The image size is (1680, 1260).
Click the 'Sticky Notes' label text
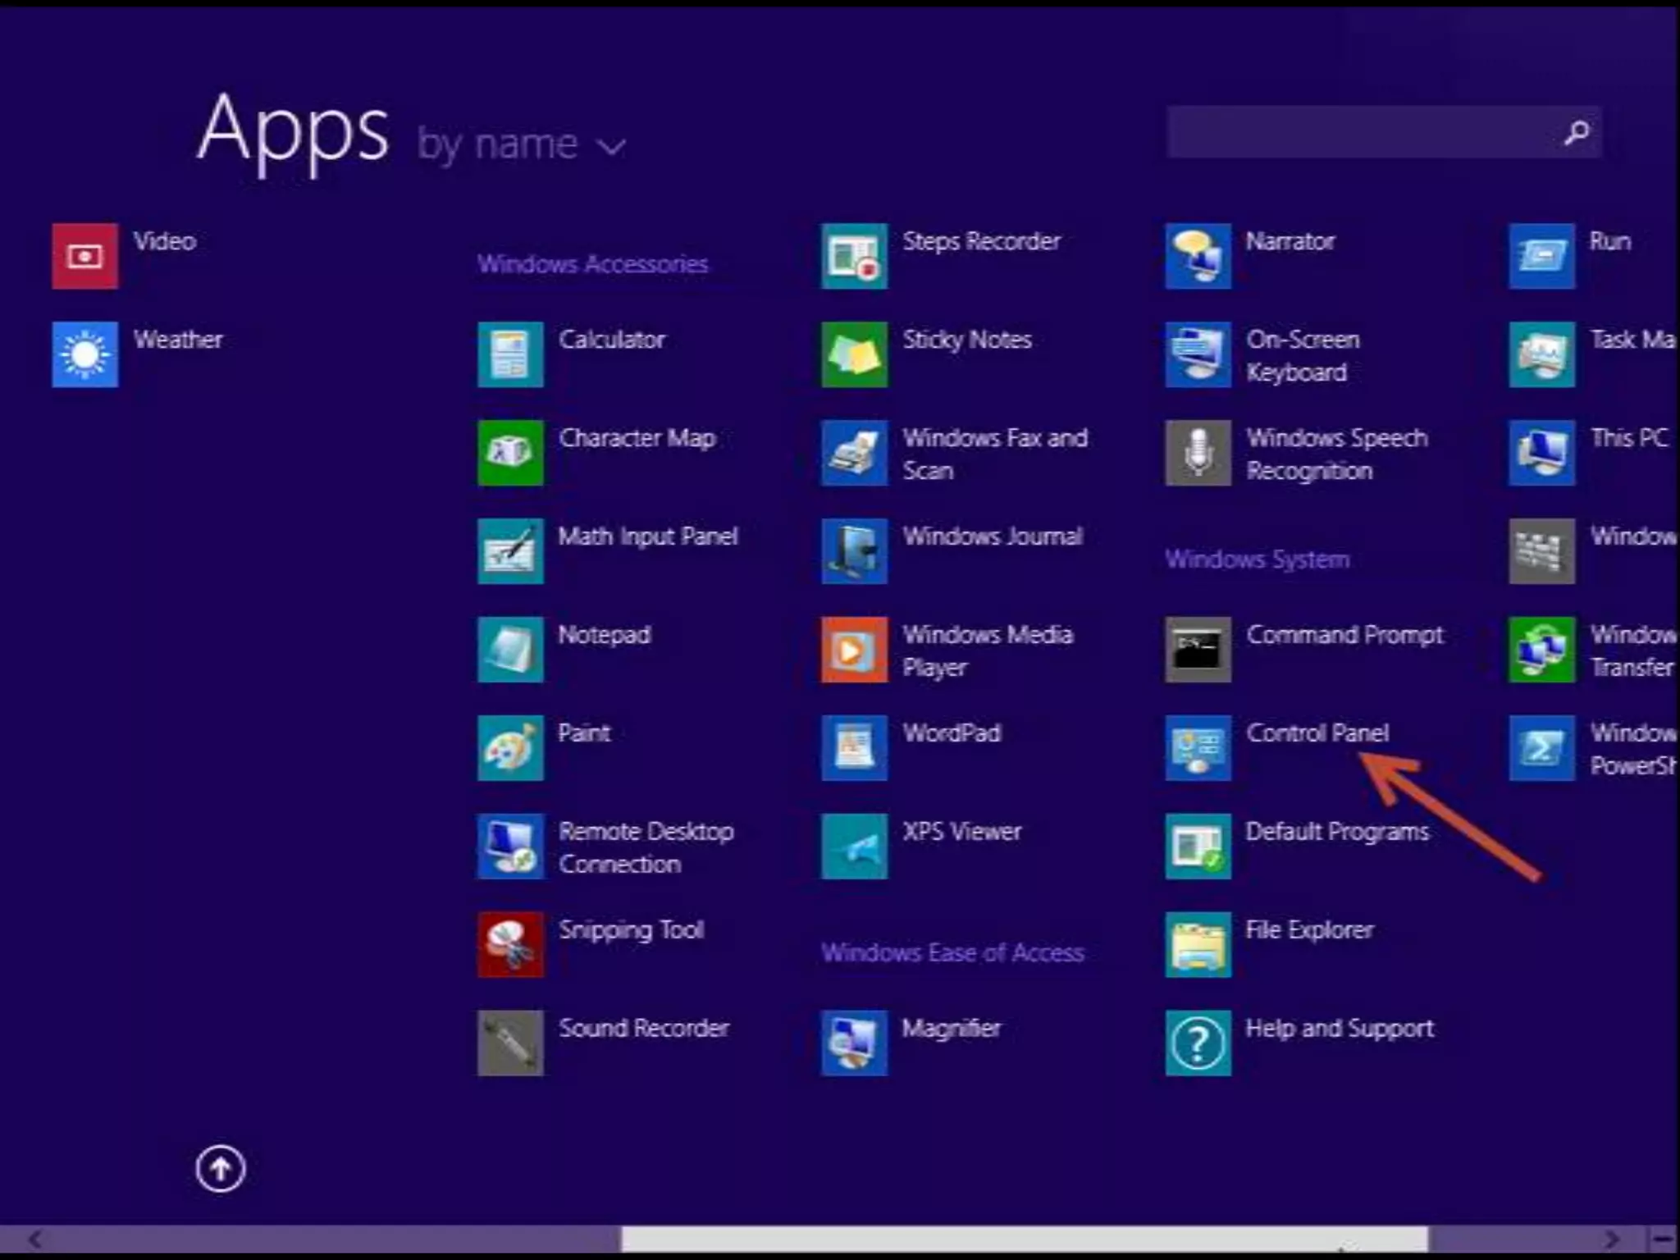coord(967,340)
